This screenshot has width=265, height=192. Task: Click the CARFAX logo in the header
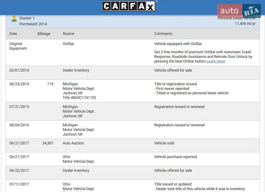click(129, 6)
